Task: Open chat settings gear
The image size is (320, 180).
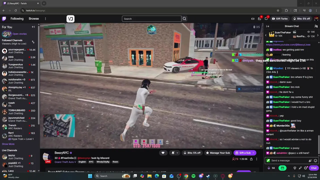Action: (x=305, y=168)
